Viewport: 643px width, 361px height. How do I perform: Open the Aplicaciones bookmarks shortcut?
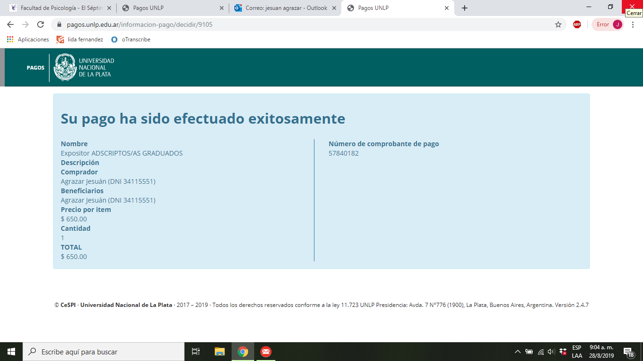click(x=28, y=39)
